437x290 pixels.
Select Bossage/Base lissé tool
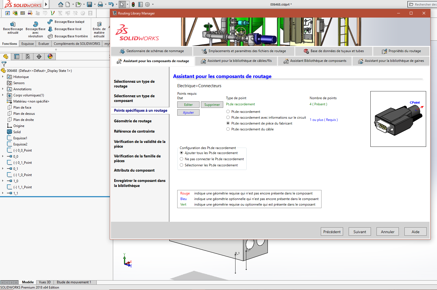65,29
